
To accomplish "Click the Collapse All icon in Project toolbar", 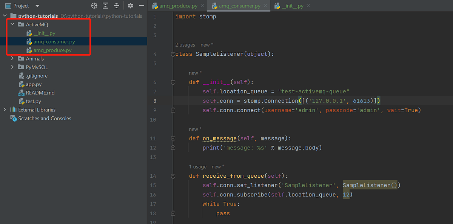I will point(116,6).
